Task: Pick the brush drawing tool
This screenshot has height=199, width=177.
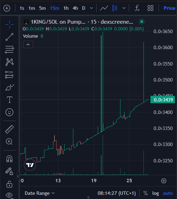Action: point(10,87)
